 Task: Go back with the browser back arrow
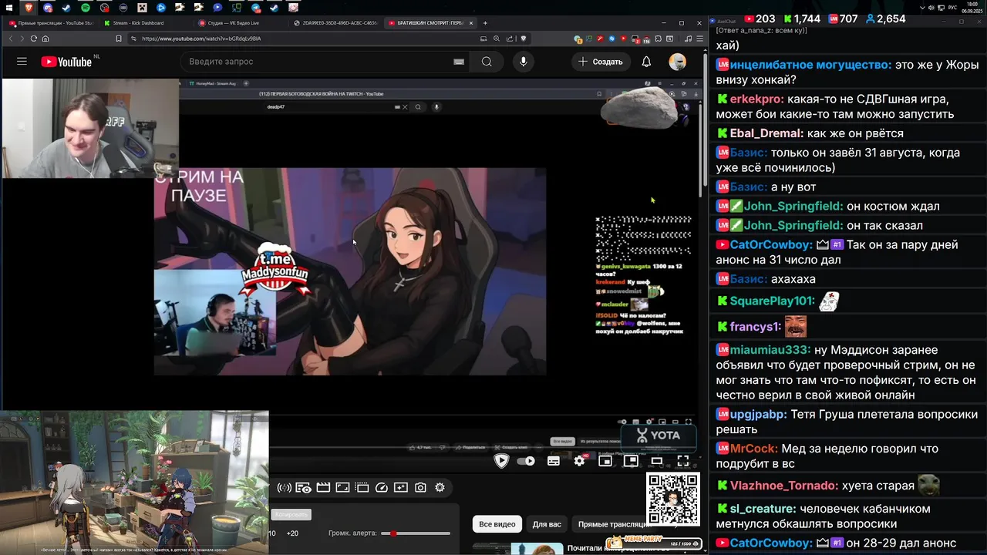click(11, 39)
